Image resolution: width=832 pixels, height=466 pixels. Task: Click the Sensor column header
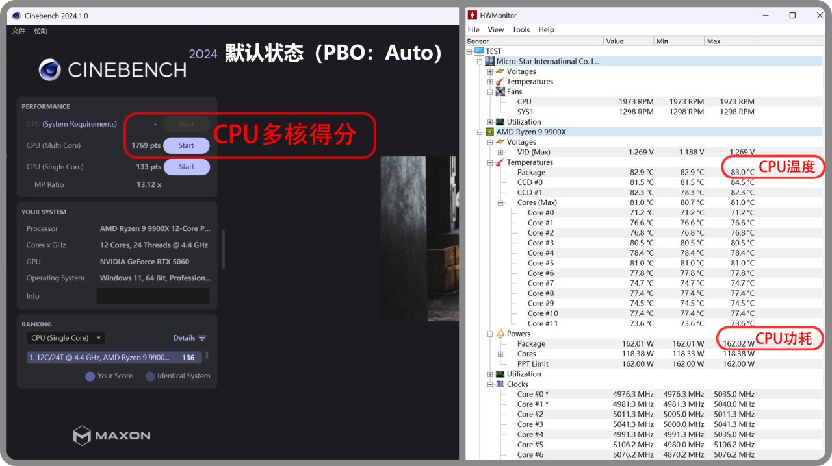pyautogui.click(x=534, y=41)
